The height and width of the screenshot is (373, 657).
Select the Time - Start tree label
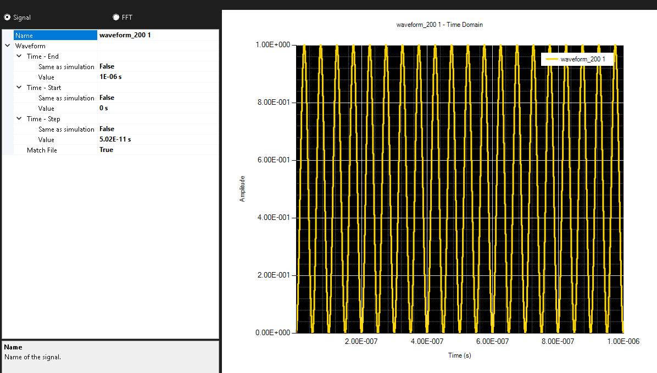(x=44, y=88)
